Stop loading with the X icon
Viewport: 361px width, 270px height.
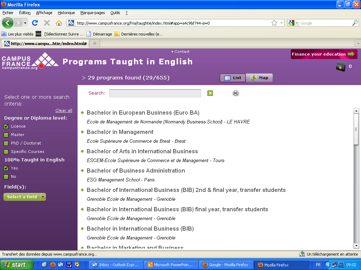tap(47, 23)
